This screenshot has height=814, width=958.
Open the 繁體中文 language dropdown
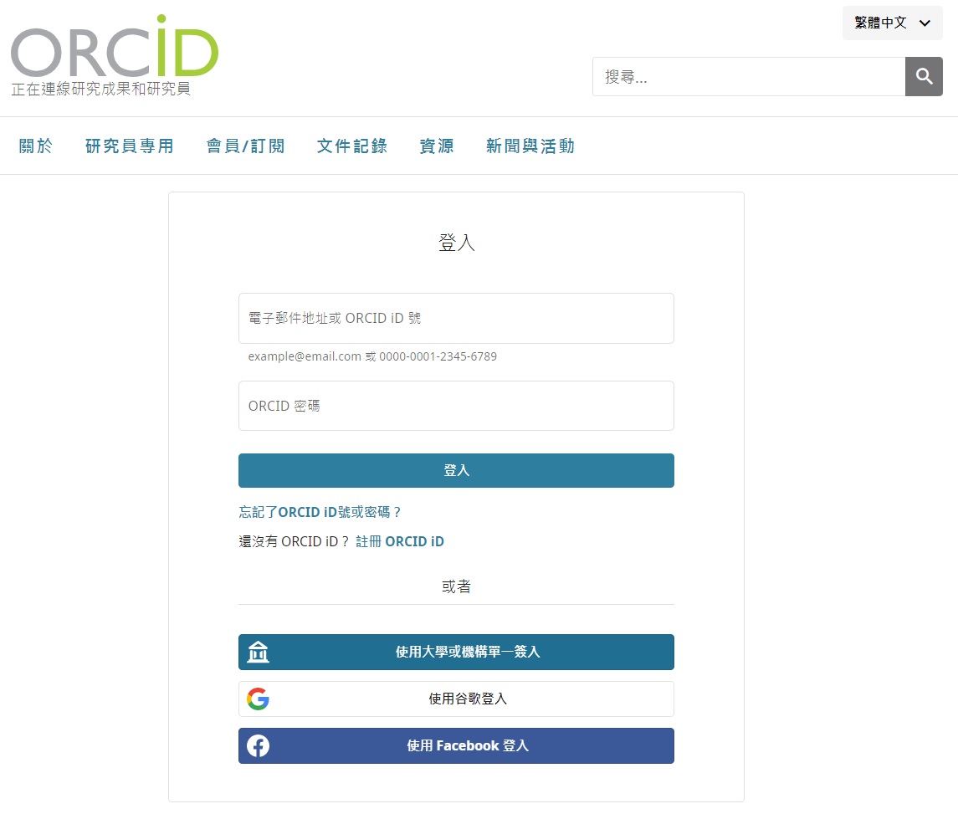tap(881, 23)
